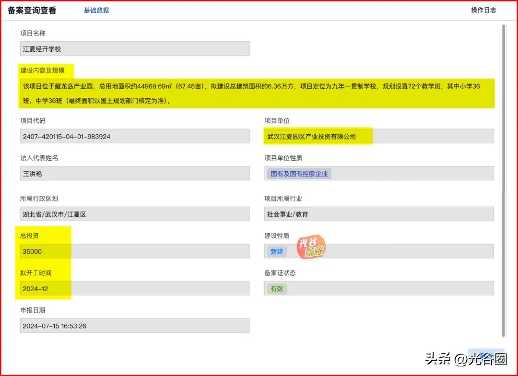Viewport: 518px width, 376px height.
Task: Click the 头条 @光谷圈 watermark
Action: (465, 358)
